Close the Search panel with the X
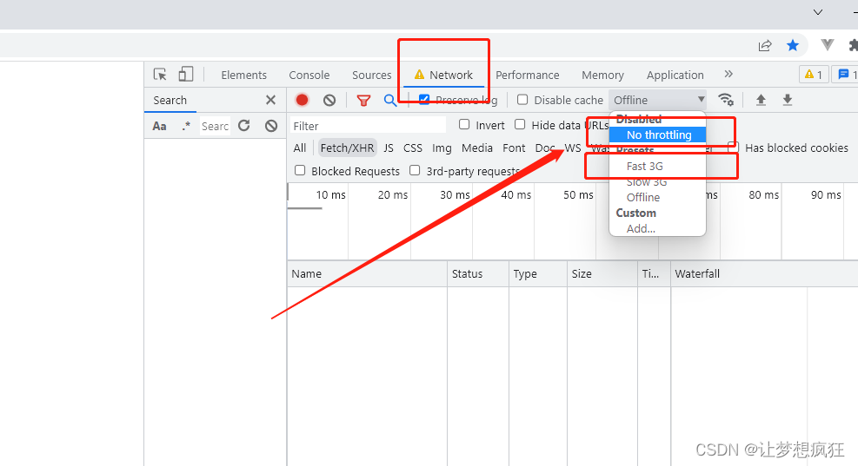The height and width of the screenshot is (466, 858). tap(270, 100)
